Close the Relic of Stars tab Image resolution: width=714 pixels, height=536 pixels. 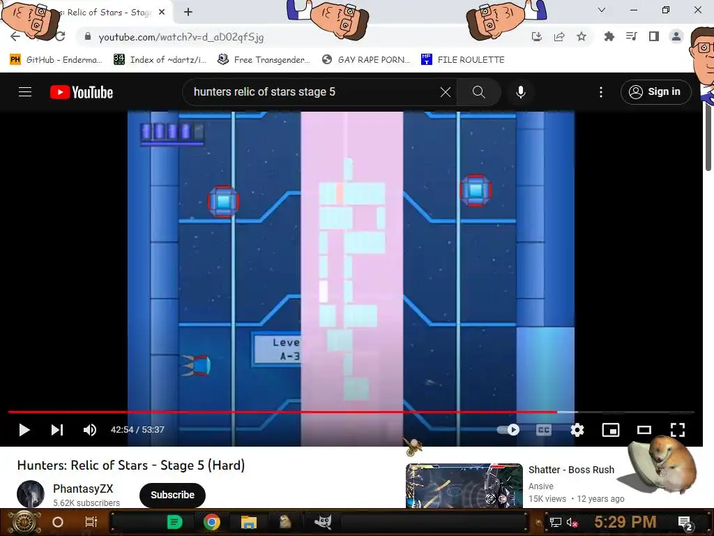(x=162, y=13)
